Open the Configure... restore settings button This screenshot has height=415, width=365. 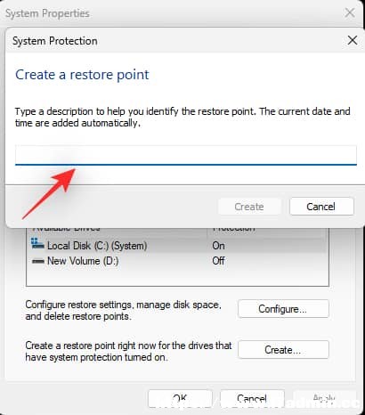[x=283, y=309]
